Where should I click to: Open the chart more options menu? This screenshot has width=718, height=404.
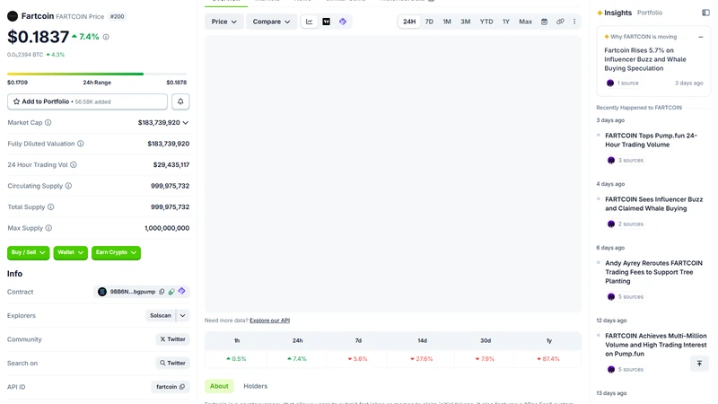pyautogui.click(x=574, y=22)
